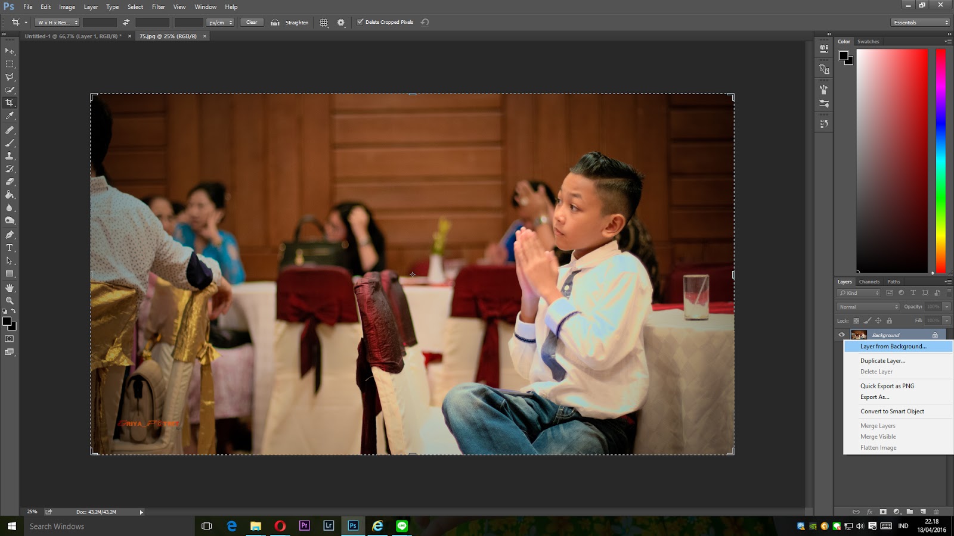Swap width and height crop values
The width and height of the screenshot is (954, 536).
[126, 23]
